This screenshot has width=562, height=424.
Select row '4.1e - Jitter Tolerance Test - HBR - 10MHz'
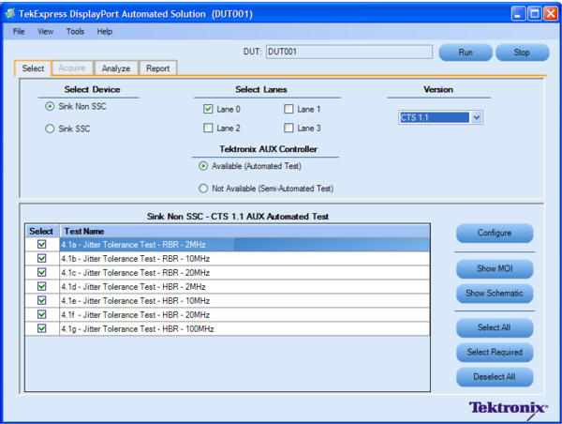tap(244, 300)
